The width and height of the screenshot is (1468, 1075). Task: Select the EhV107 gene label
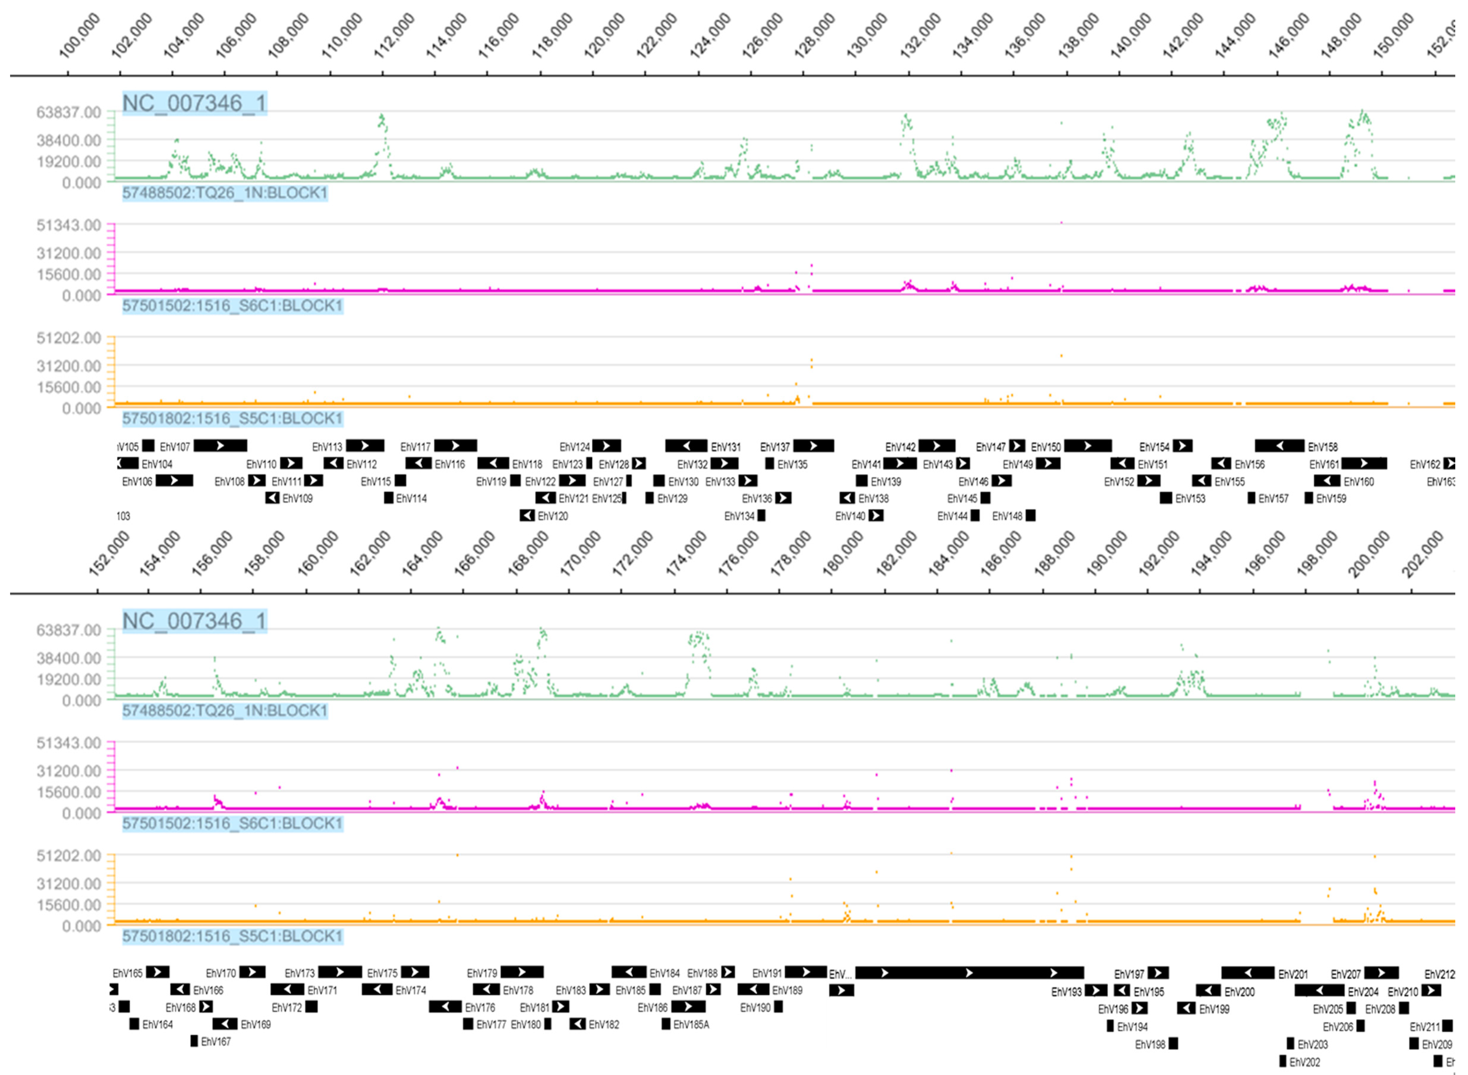pyautogui.click(x=175, y=447)
